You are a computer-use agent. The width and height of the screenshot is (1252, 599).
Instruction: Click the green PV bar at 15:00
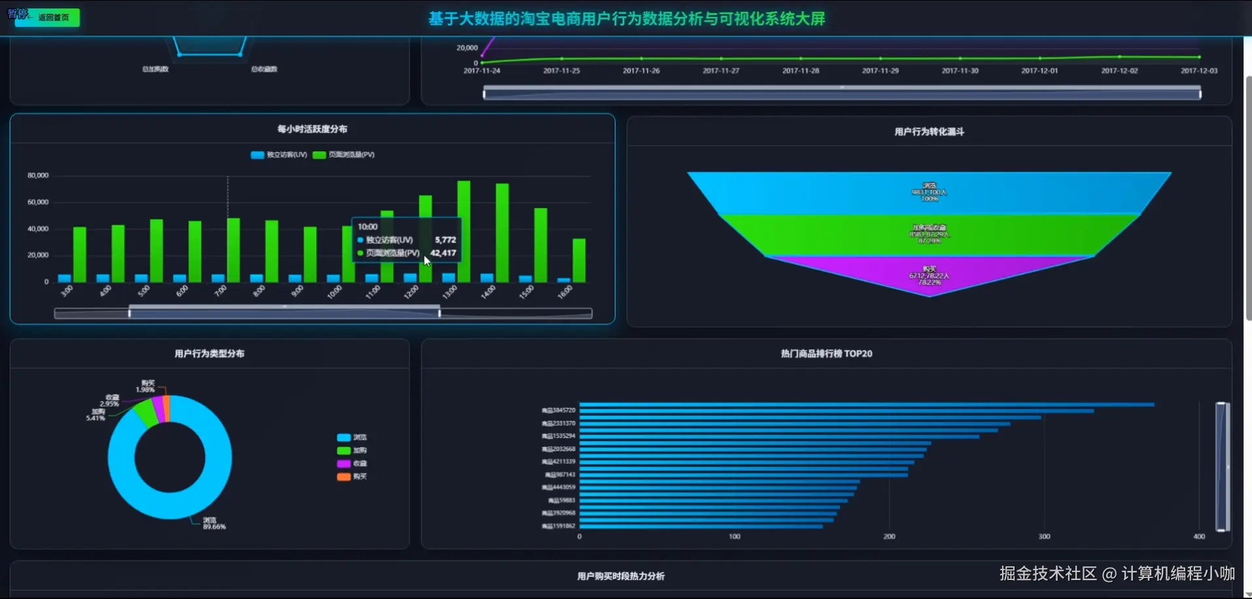[x=541, y=245]
